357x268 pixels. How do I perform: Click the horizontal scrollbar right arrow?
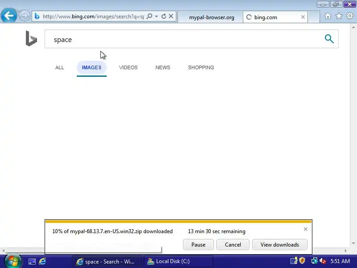(345, 251)
